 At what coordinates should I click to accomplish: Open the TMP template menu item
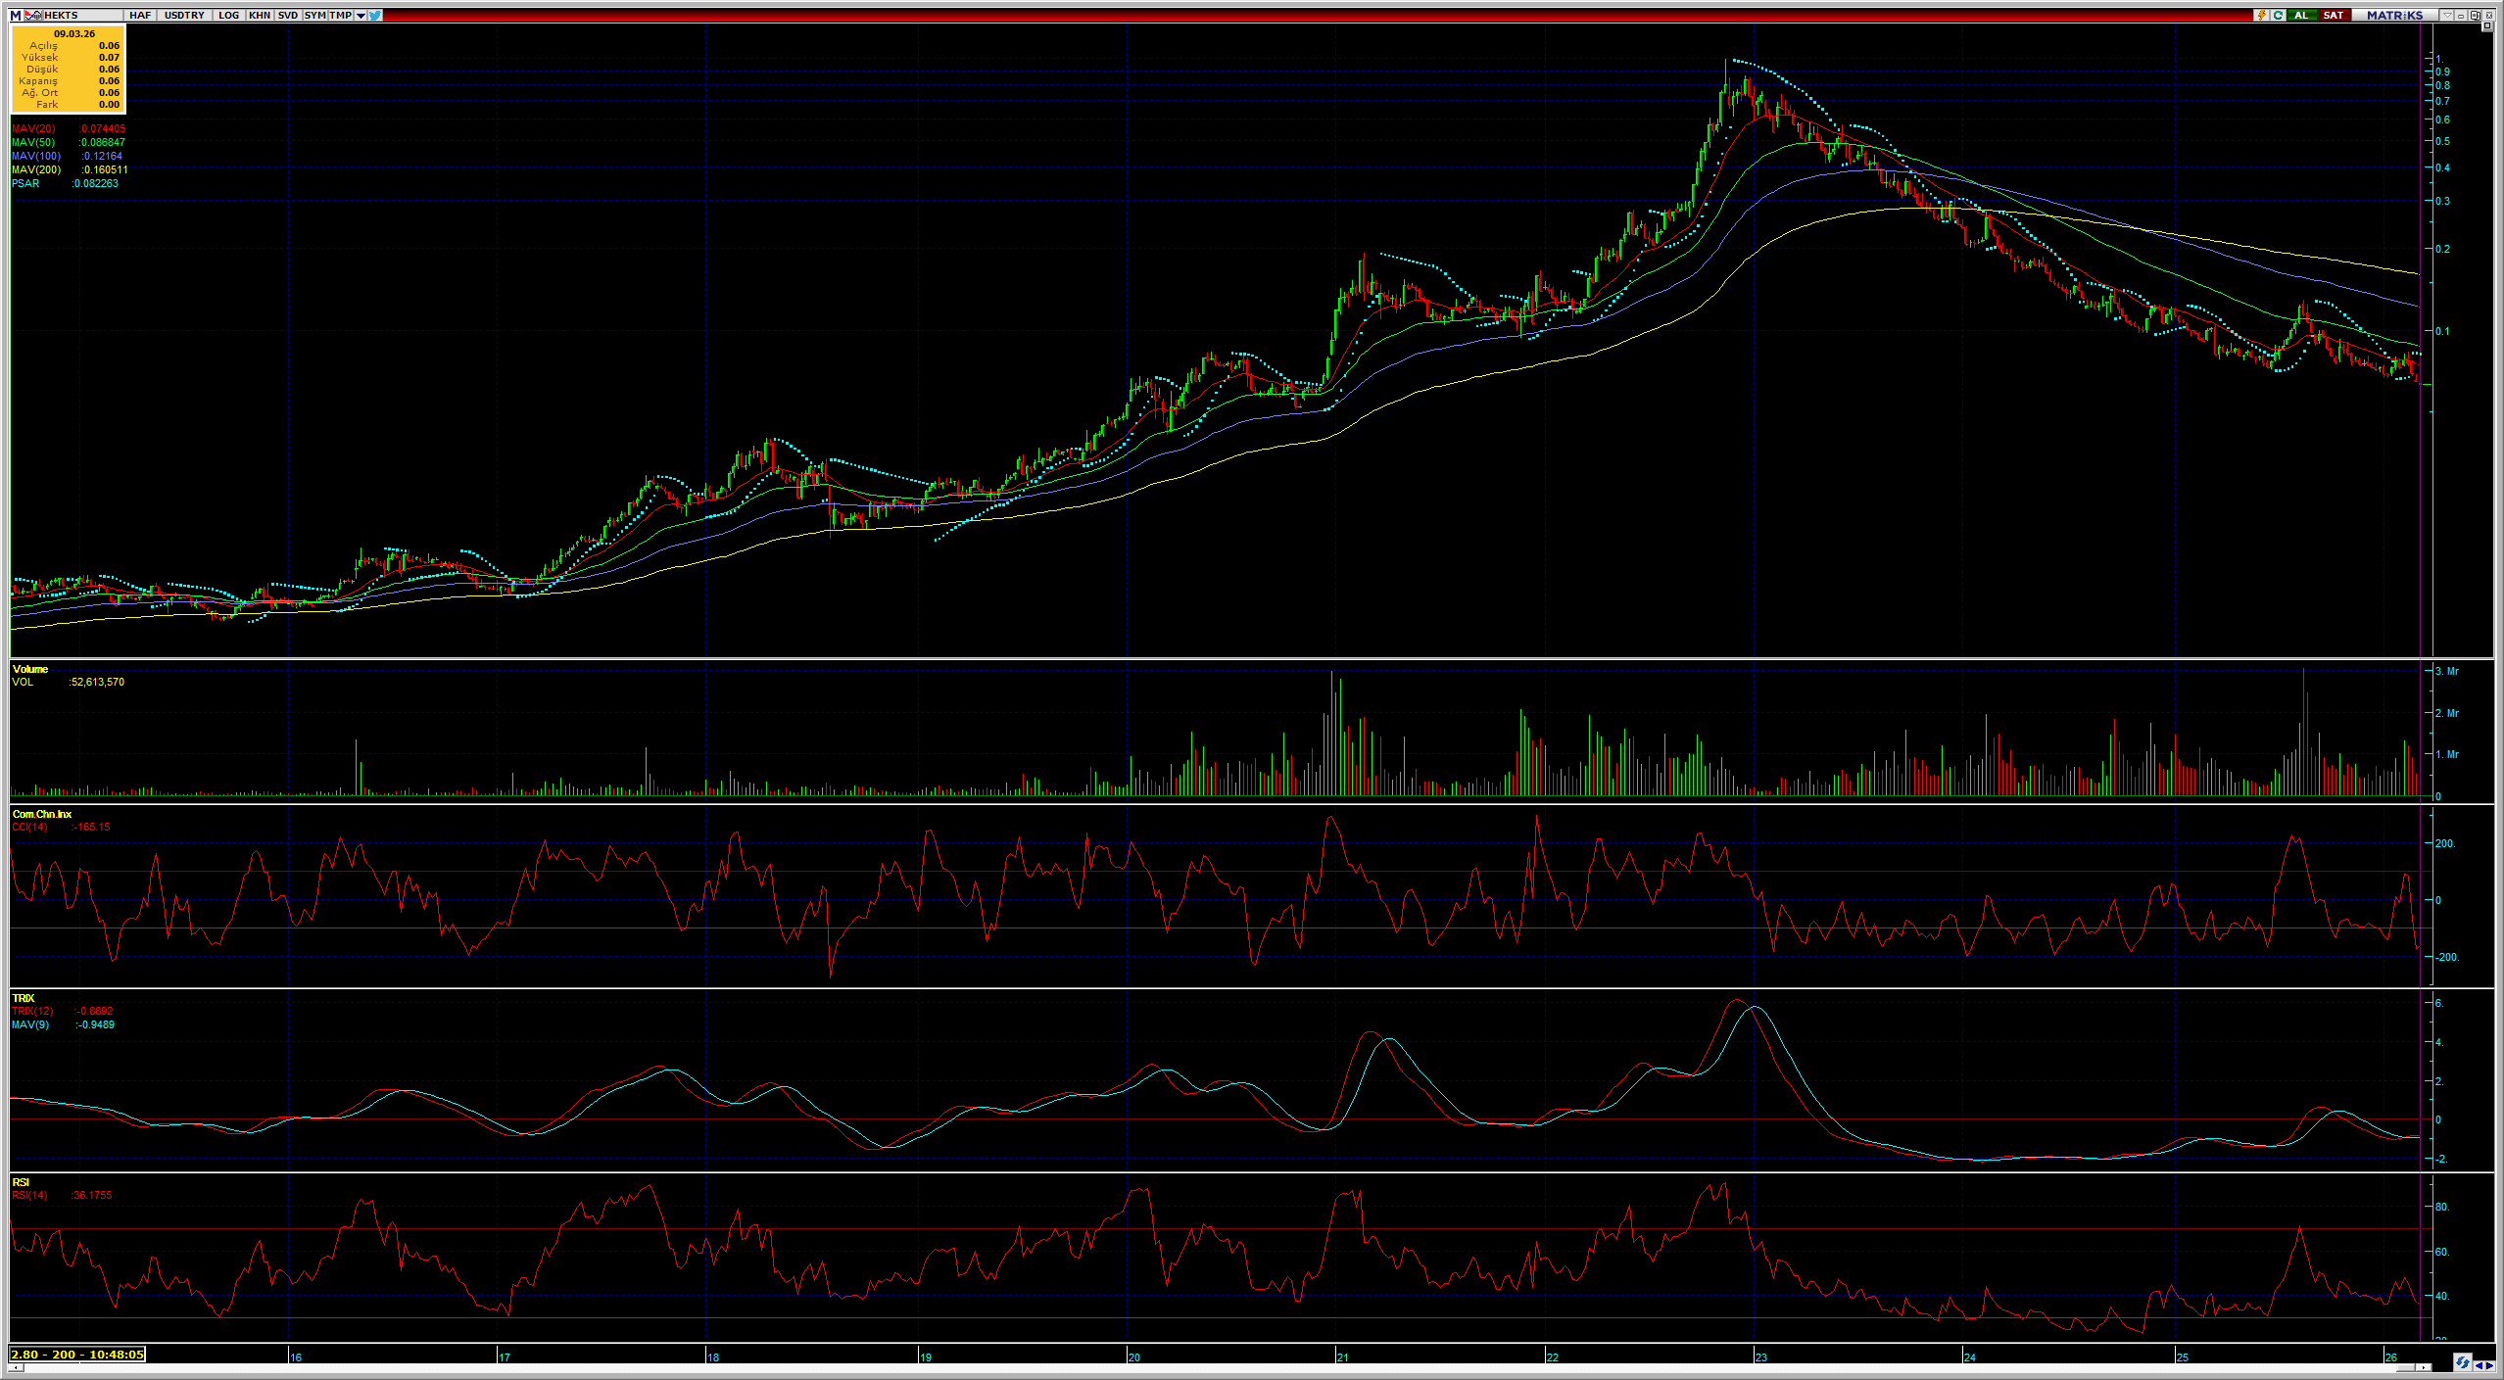pos(340,16)
